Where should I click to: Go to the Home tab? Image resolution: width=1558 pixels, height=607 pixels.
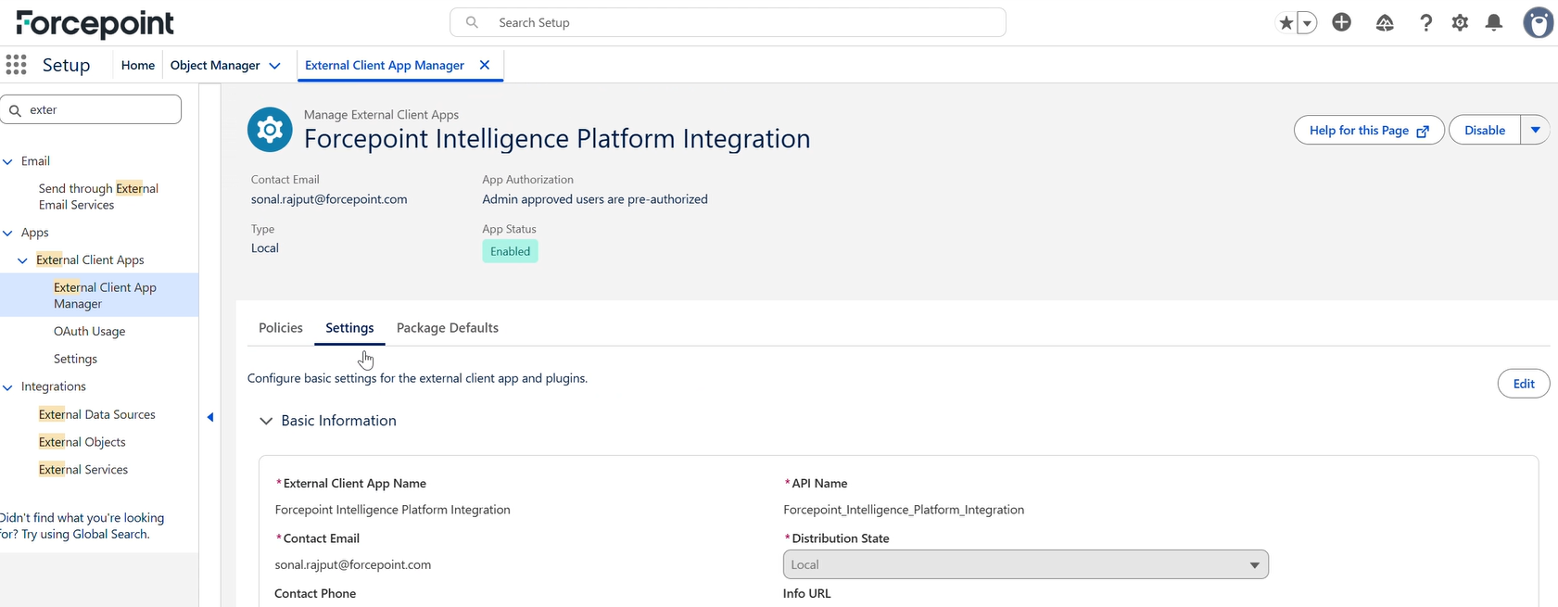pos(138,65)
